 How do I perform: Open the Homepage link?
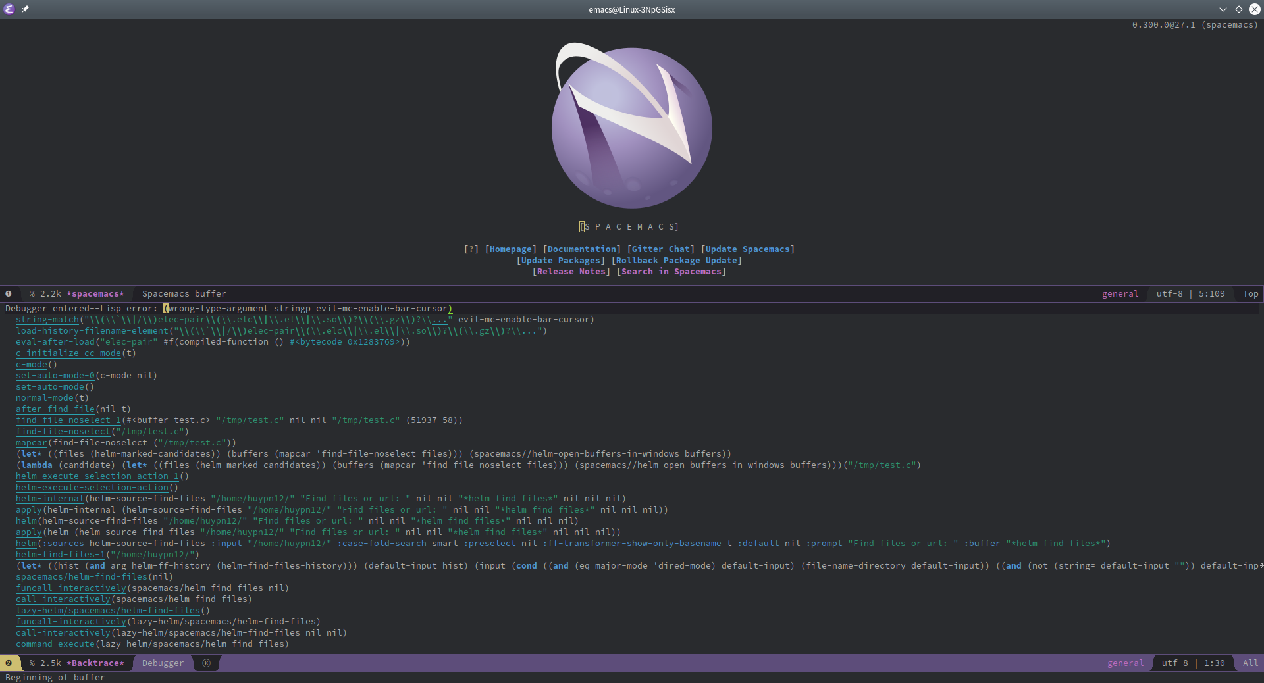tap(510, 249)
